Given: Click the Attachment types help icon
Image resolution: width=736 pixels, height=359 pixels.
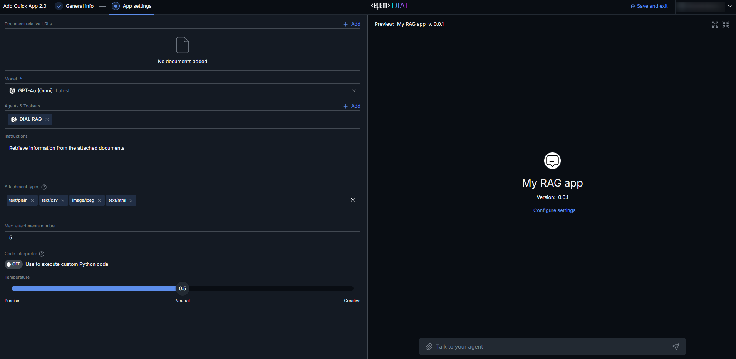Looking at the screenshot, I should coord(44,187).
